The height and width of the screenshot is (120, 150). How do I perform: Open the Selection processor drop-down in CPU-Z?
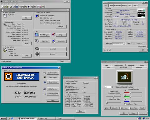point(124,43)
